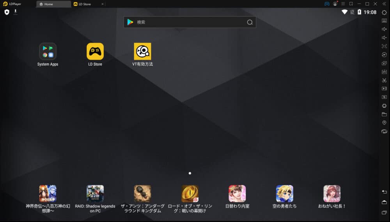Increase volume with the speaker plus icon
Screen dimensions: 390x222
click(x=384, y=29)
